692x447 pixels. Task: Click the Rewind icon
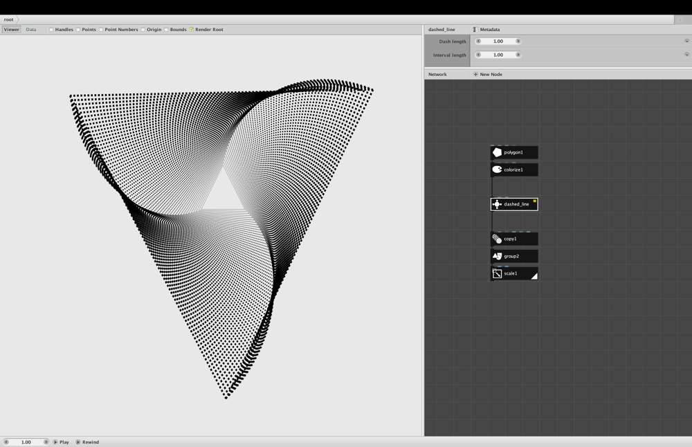coord(78,441)
